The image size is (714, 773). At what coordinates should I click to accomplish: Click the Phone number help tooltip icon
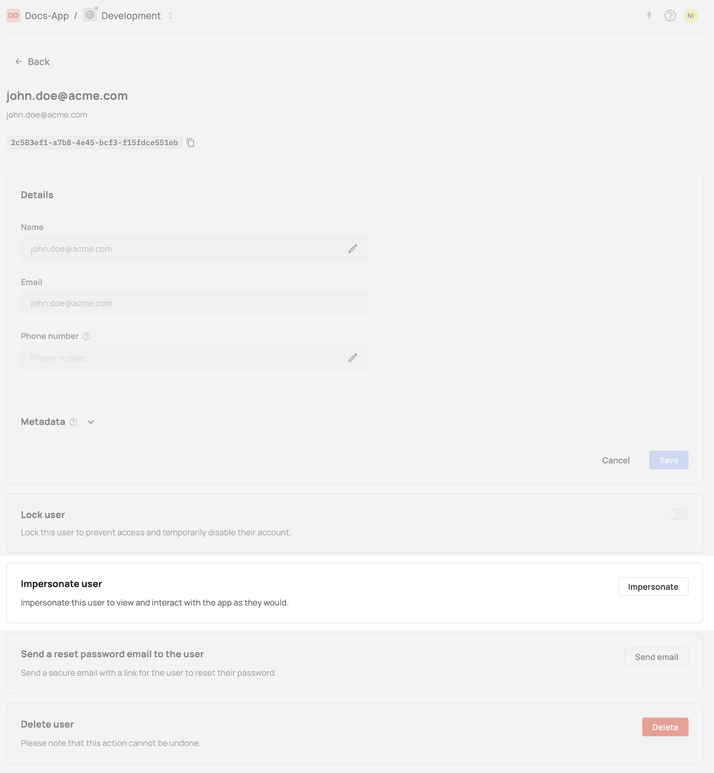coord(86,336)
